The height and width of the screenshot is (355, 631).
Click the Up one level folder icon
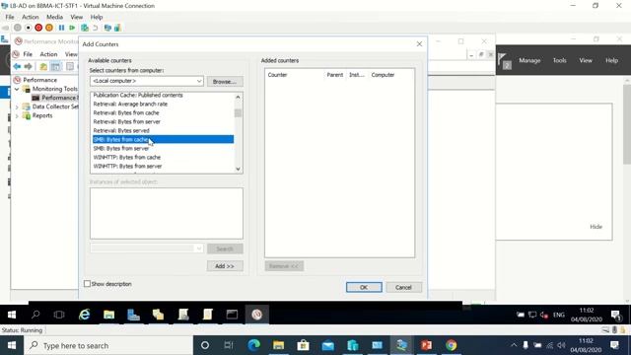43,66
